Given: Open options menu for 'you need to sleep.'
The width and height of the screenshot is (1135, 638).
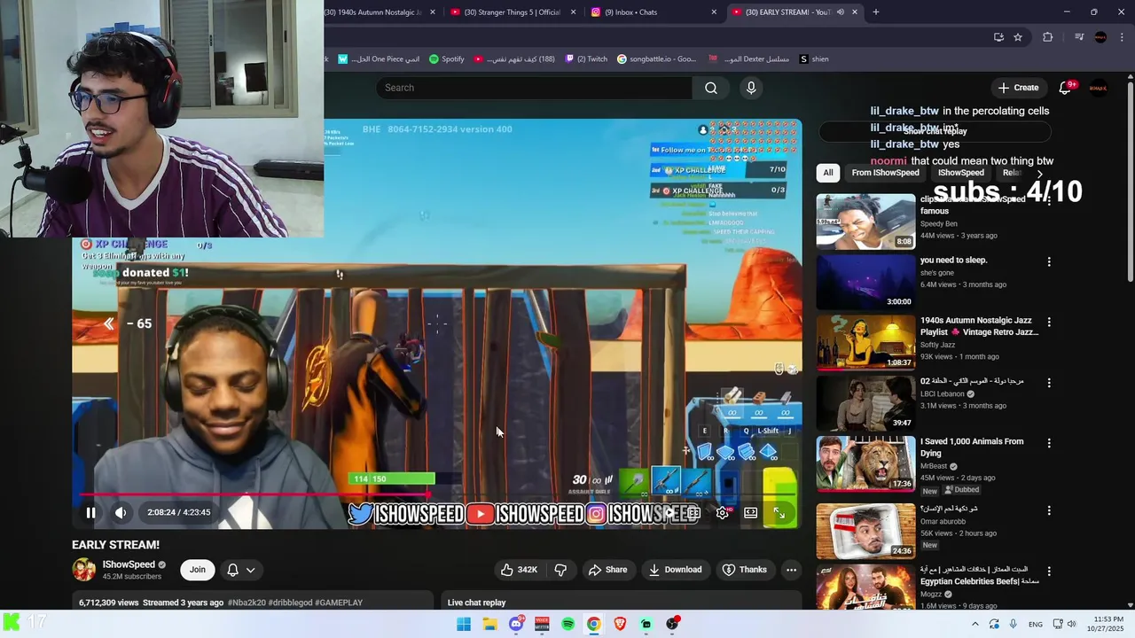Looking at the screenshot, I should (1049, 262).
